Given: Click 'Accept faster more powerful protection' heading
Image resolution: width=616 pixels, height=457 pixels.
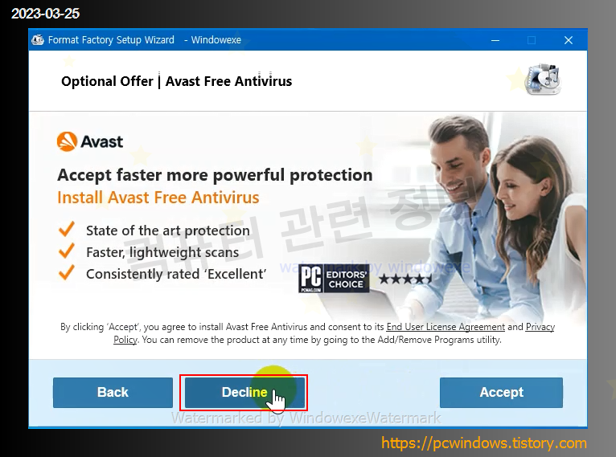Looking at the screenshot, I should point(215,175).
